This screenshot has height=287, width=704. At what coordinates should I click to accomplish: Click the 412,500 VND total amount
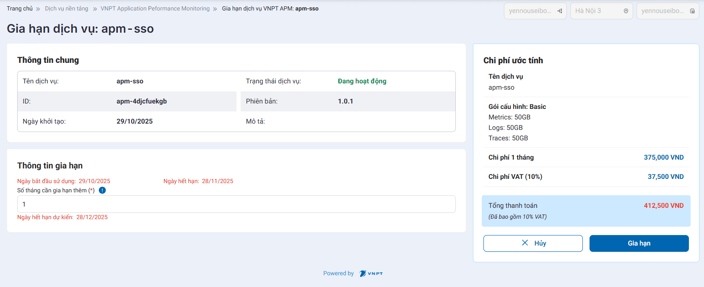(x=663, y=205)
